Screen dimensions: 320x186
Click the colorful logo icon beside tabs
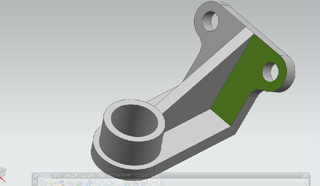point(36,176)
